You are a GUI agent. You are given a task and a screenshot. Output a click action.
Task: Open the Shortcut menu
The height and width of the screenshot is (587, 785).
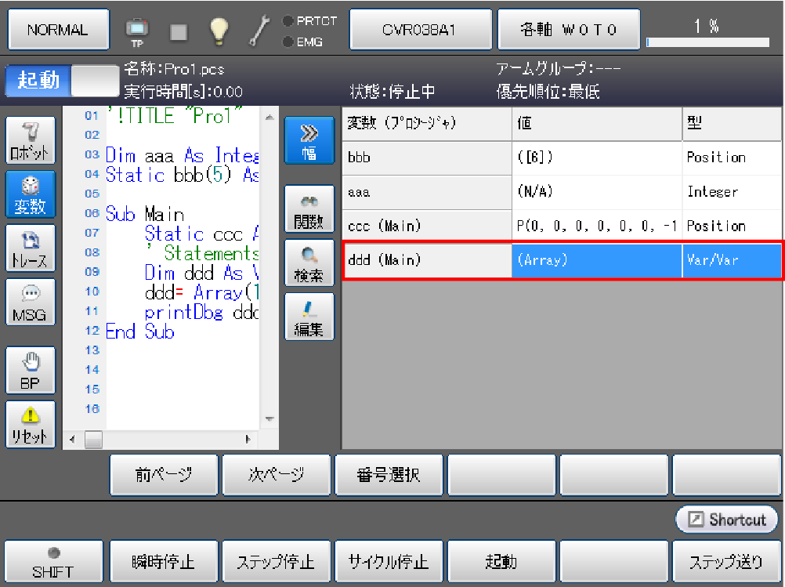point(727,520)
